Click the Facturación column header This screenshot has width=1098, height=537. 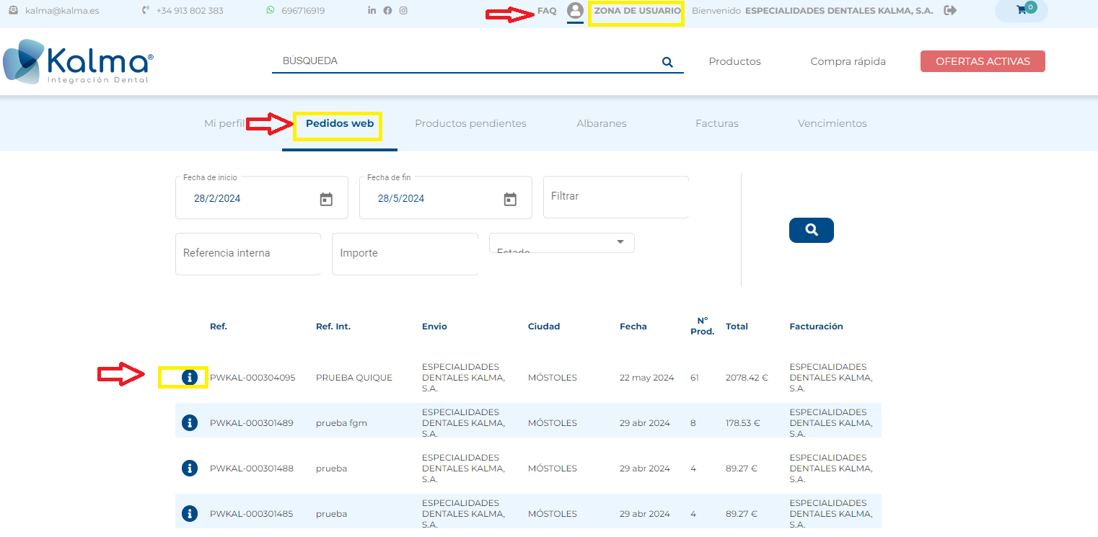[x=817, y=327]
